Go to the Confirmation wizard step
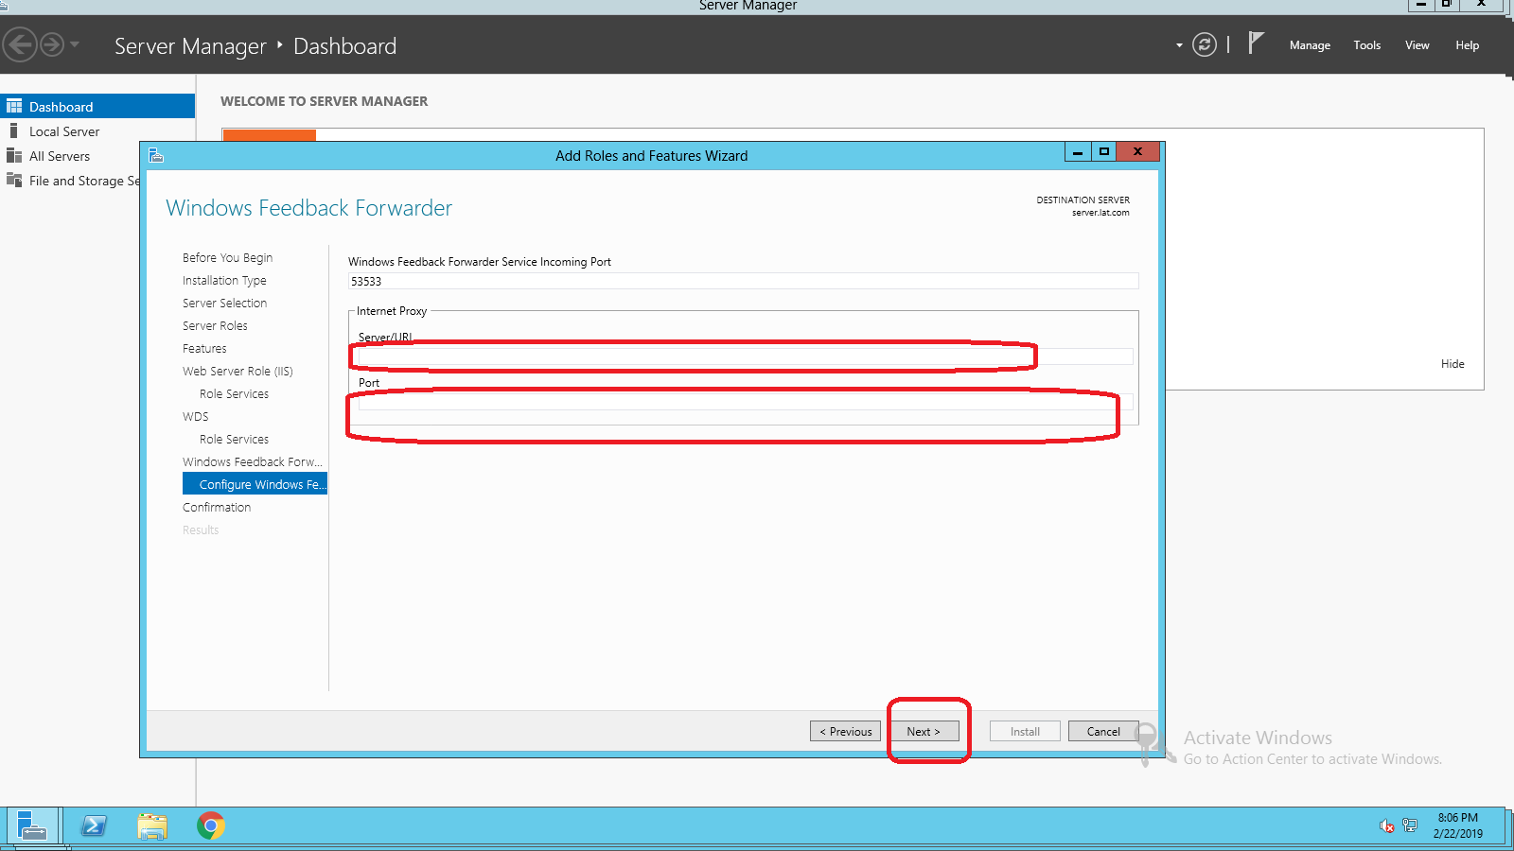The width and height of the screenshot is (1514, 851). (217, 508)
